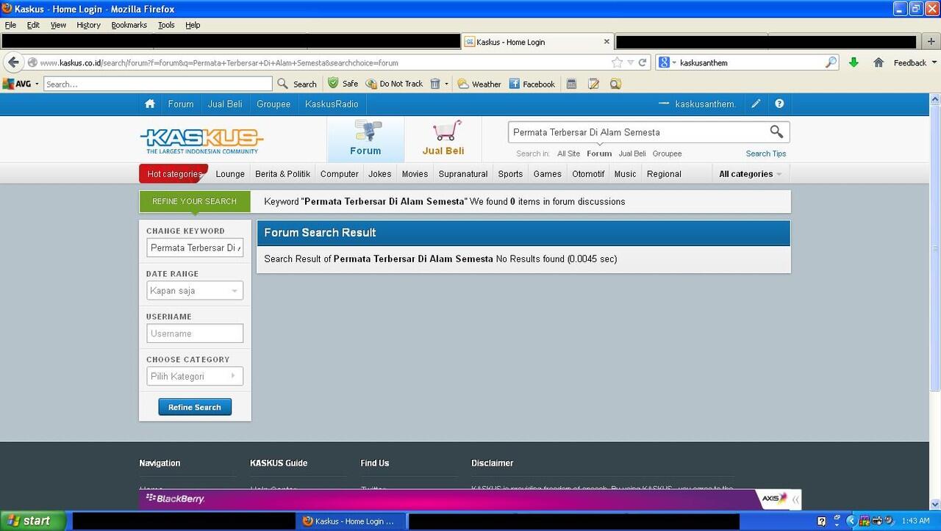The image size is (941, 531).
Task: Click the pencil icon beside kaskusanthem
Action: tap(756, 104)
